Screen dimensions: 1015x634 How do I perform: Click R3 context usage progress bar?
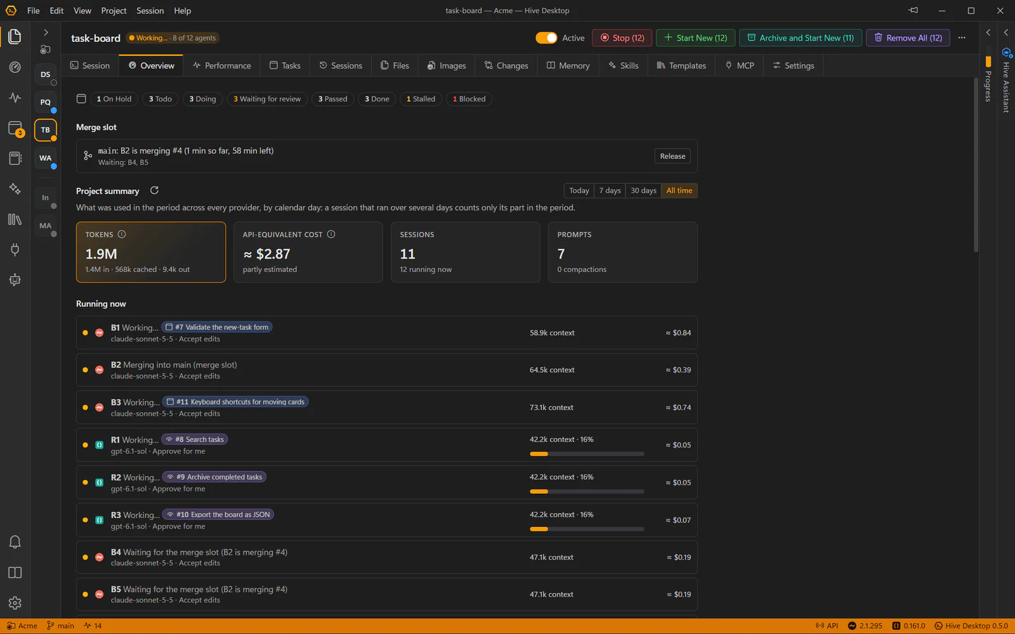[x=587, y=529]
